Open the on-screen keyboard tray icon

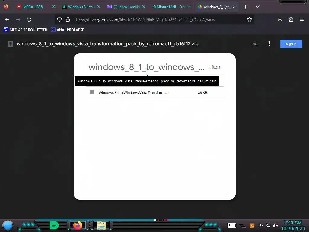pos(232,225)
